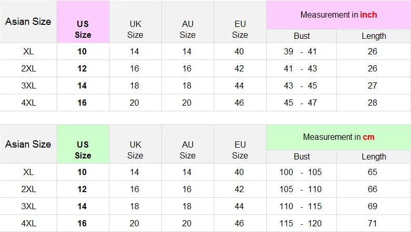Click the AU Size header in inch table
This screenshot has height=232, width=411.
click(187, 29)
